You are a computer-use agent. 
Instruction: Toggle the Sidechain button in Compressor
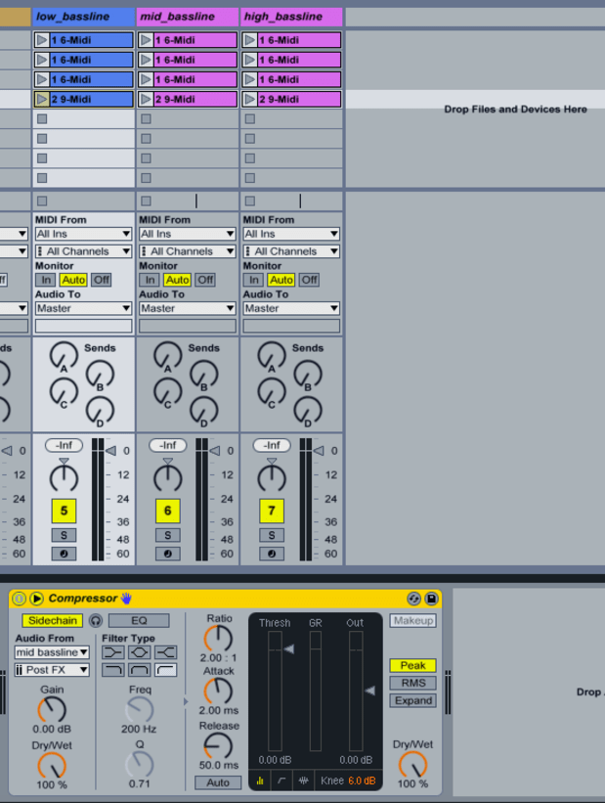[53, 620]
